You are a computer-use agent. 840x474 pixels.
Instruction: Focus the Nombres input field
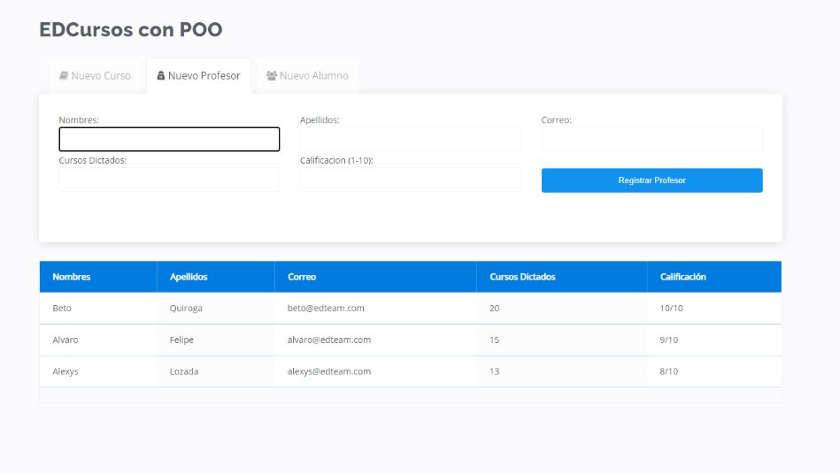169,140
